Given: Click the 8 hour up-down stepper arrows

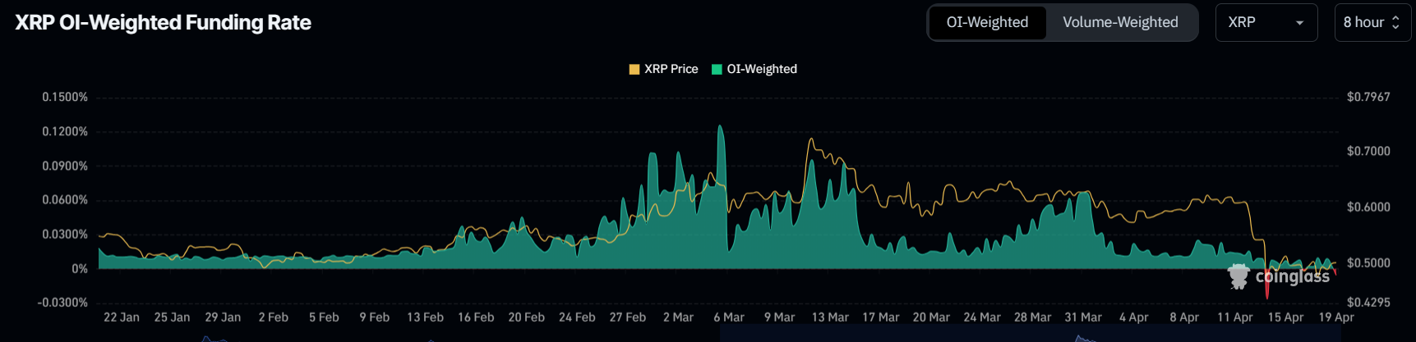Looking at the screenshot, I should click(1395, 23).
